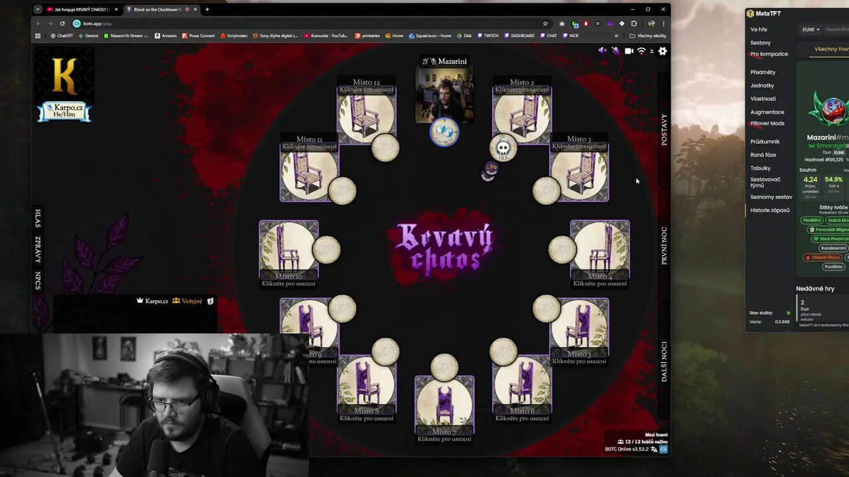The height and width of the screenshot is (477, 849).
Task: Click the Konzistentní player tag in MetaTFT
Action: 833,248
